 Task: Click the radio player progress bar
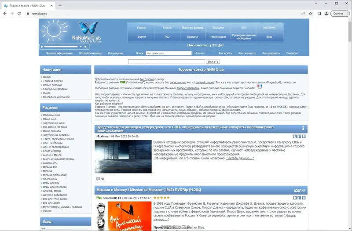point(61,47)
